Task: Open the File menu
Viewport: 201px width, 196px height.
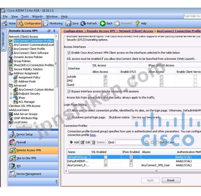Action: click(5, 16)
